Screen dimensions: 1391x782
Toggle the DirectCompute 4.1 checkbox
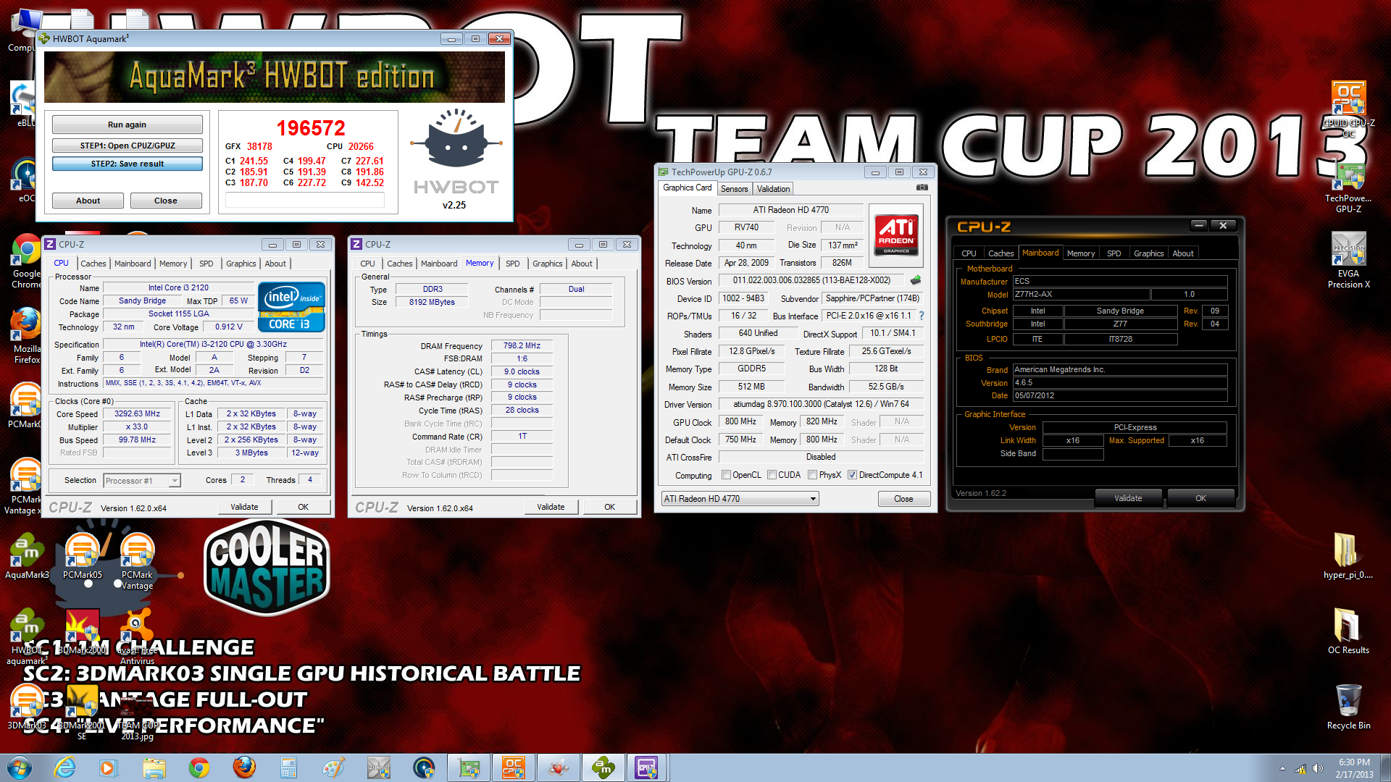tap(853, 475)
